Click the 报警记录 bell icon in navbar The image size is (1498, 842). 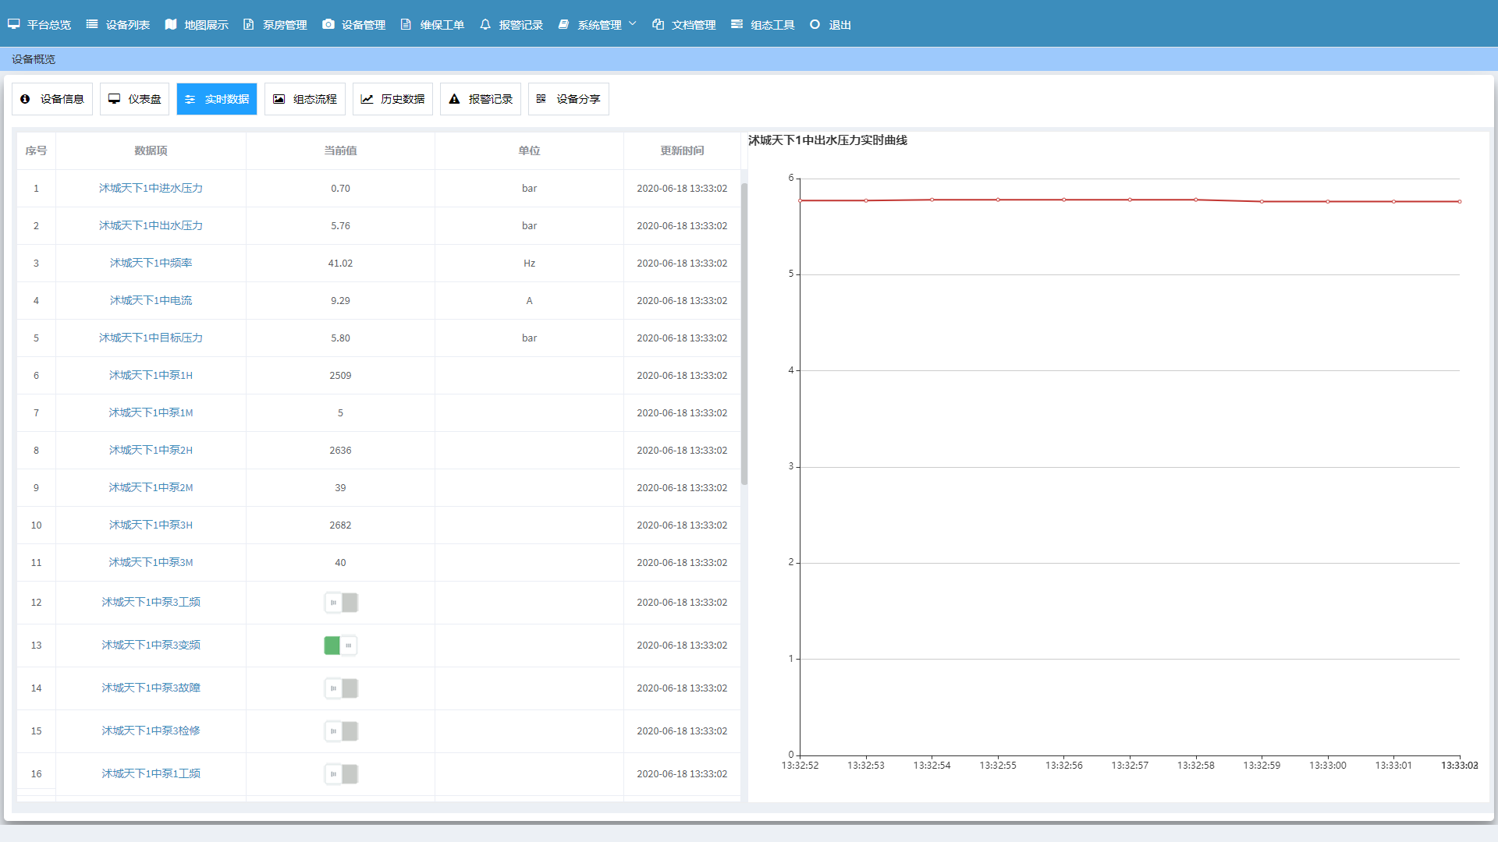click(485, 24)
